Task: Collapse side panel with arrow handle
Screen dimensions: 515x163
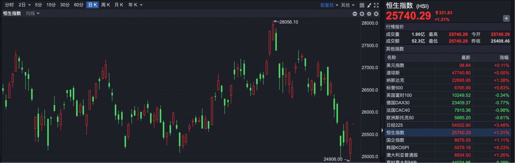Action: pos(382,130)
